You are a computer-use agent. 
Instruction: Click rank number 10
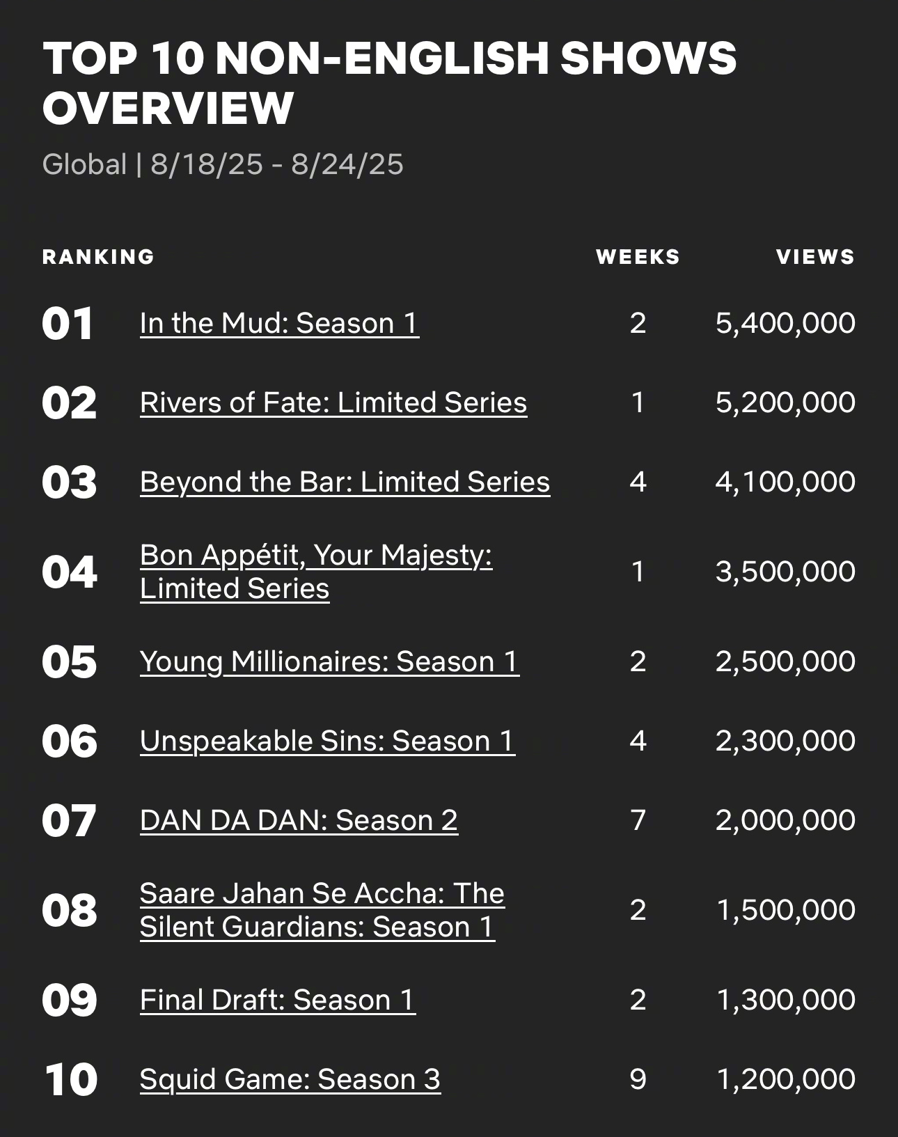(70, 1080)
